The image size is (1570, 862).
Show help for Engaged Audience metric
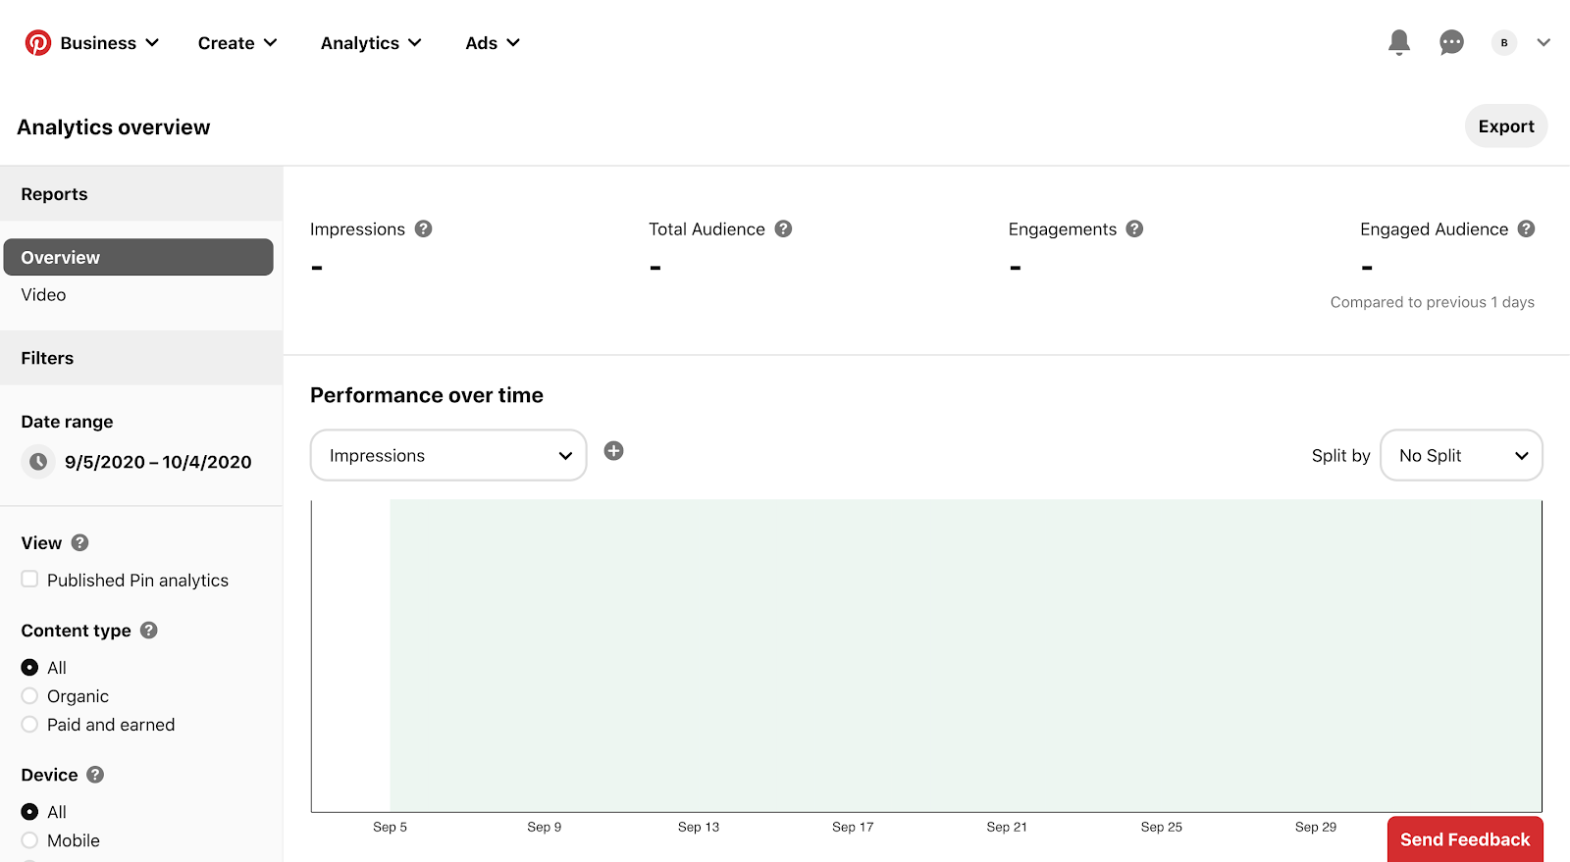pyautogui.click(x=1526, y=228)
